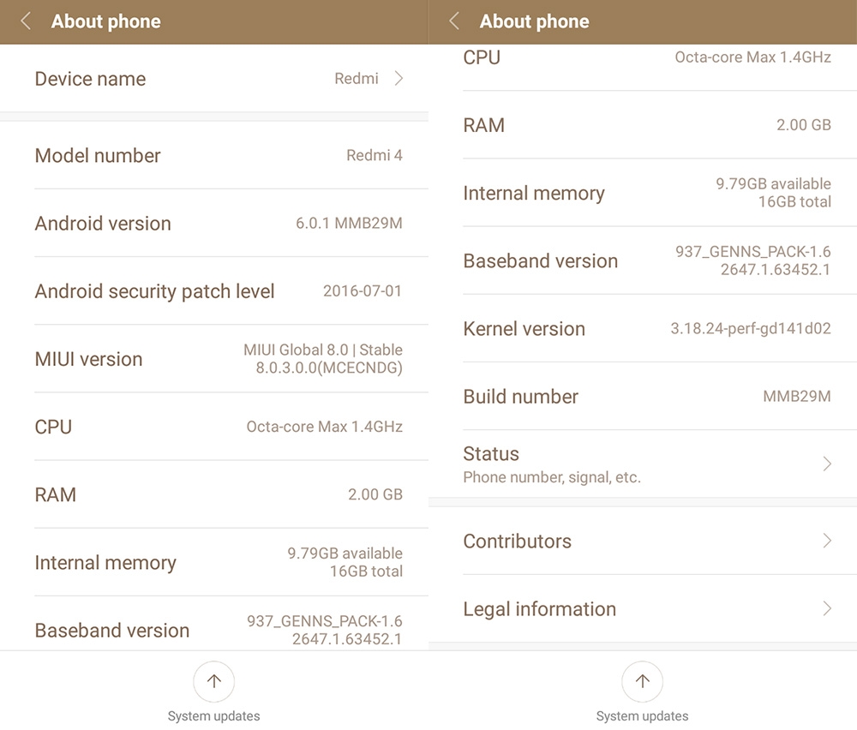Viewport: 857px width, 730px height.
Task: Open the Contributors label
Action: click(517, 542)
